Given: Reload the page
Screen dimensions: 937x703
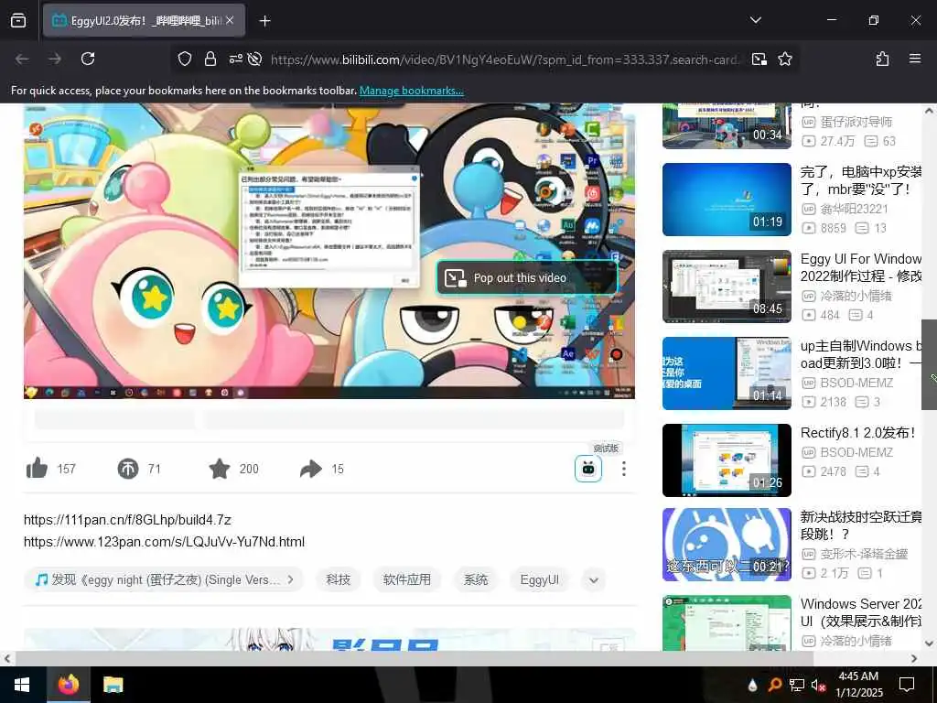Looking at the screenshot, I should pyautogui.click(x=88, y=59).
